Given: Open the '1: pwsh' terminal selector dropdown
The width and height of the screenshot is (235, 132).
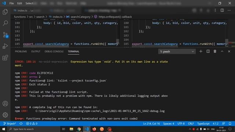Looking at the screenshot, I should pos(177,51).
